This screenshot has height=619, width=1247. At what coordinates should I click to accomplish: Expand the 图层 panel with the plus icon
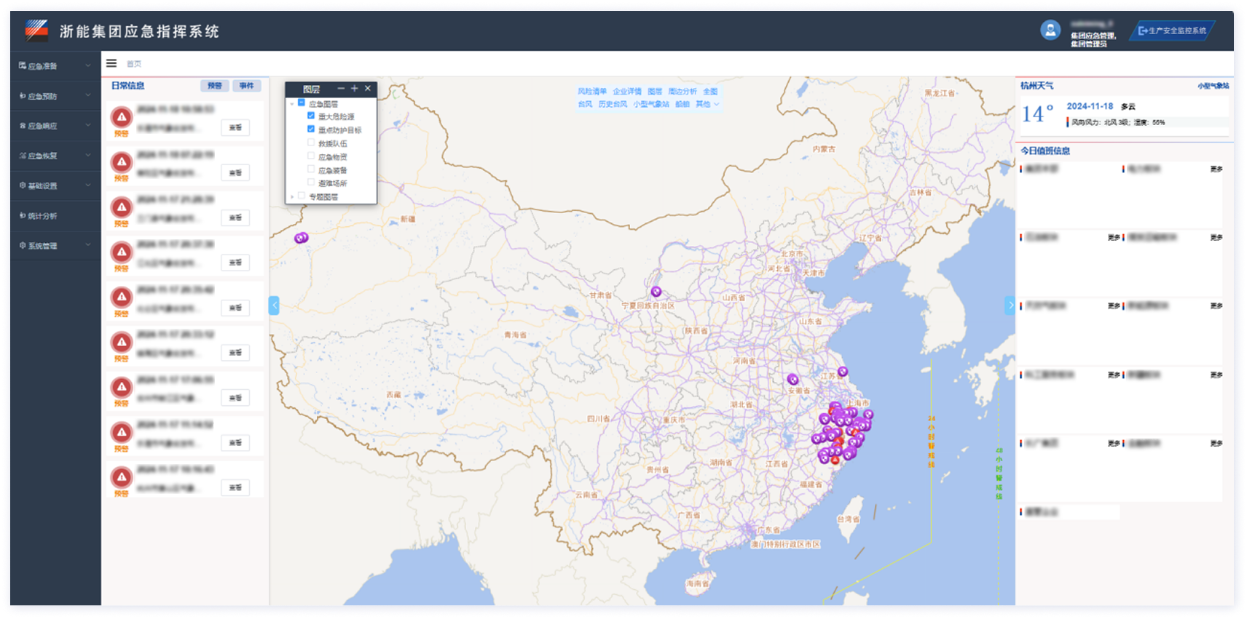(x=355, y=89)
